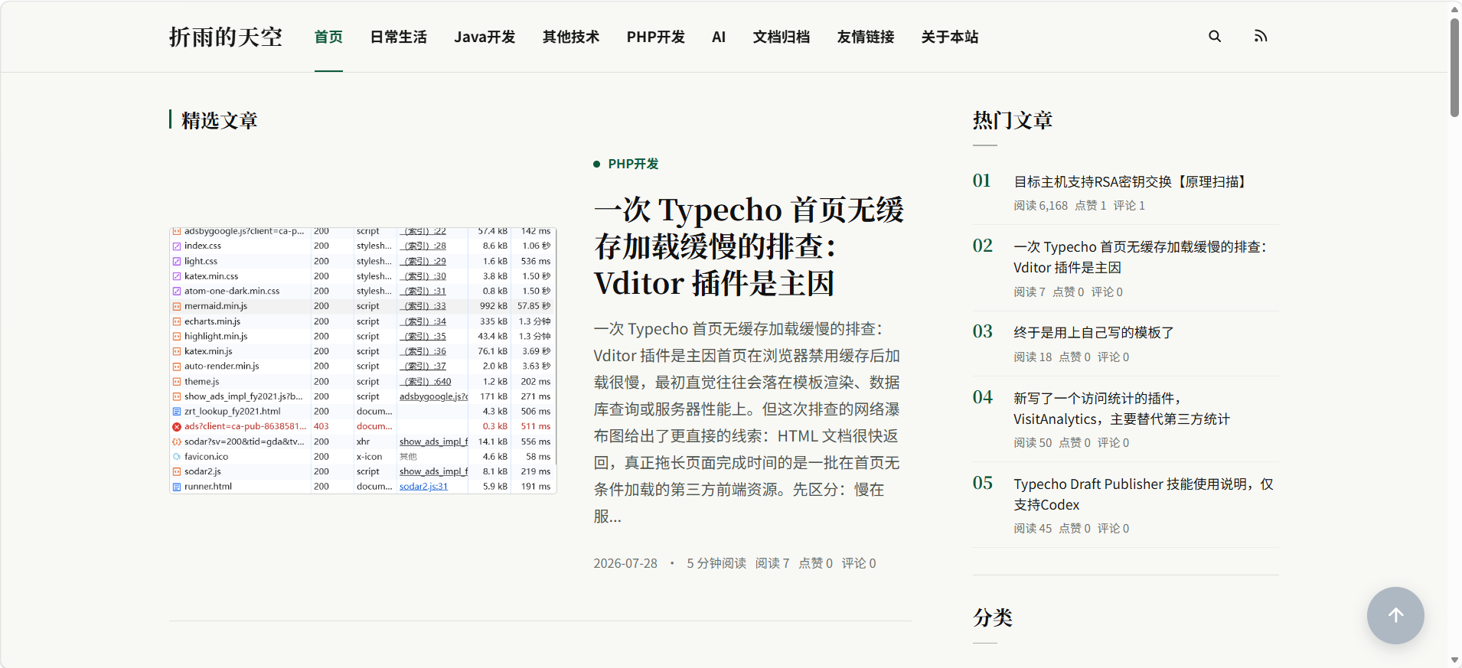The width and height of the screenshot is (1462, 668).
Task: Click the 热门文章 sidebar heading
Action: tap(1013, 120)
